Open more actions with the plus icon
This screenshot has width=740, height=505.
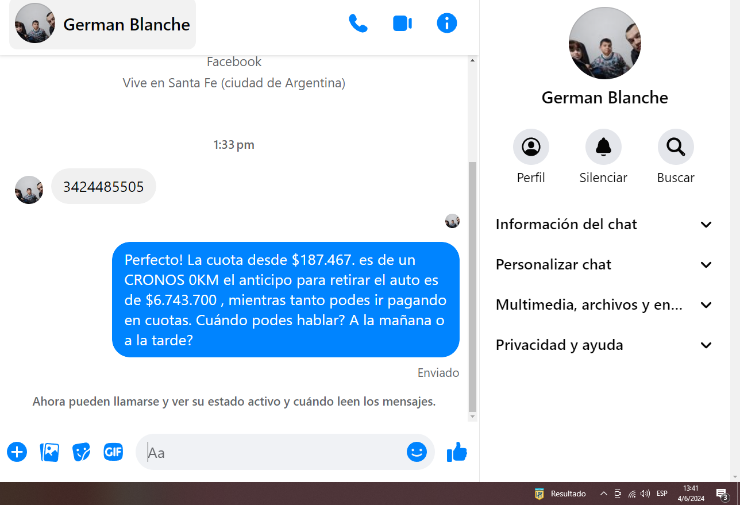pos(17,452)
